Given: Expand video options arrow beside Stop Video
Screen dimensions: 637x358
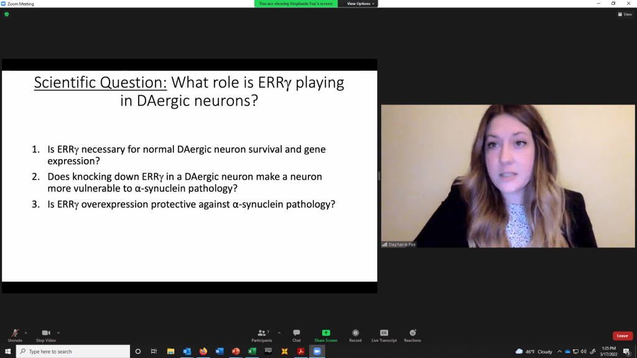Looking at the screenshot, I should 58,333.
